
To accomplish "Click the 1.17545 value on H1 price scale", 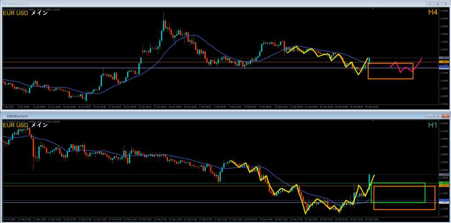I will tap(444, 208).
